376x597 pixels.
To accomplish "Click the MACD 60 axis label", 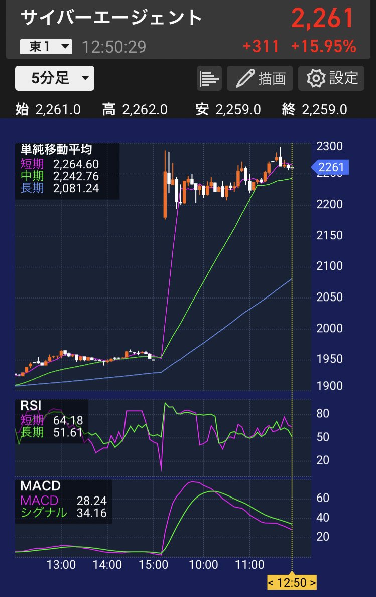I will 323,498.
